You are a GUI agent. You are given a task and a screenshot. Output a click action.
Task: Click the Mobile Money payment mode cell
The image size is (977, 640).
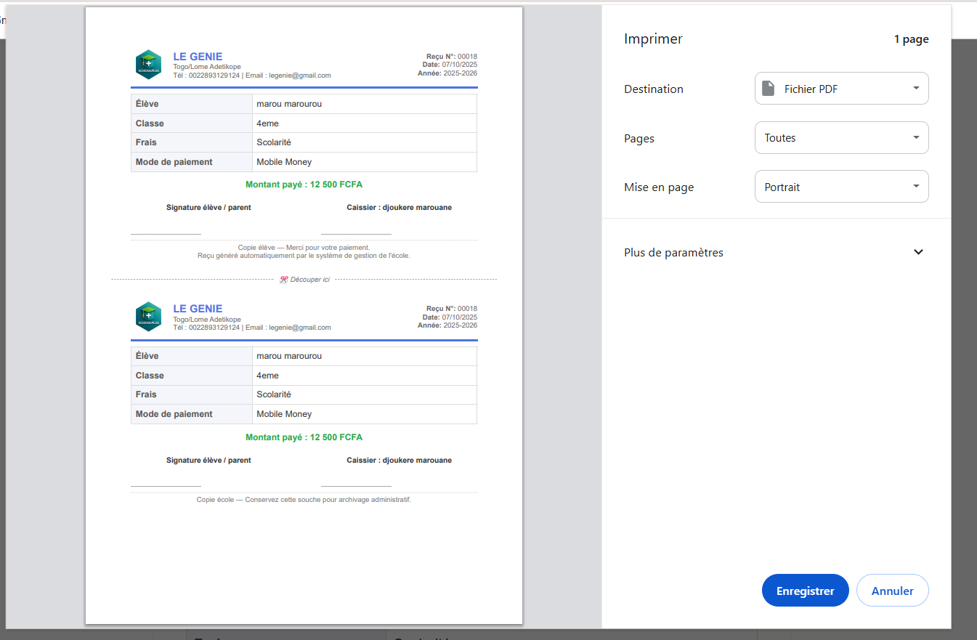(x=283, y=161)
